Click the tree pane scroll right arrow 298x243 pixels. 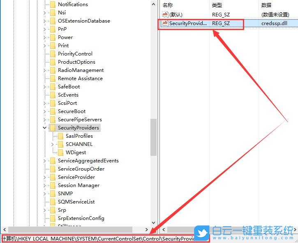(x=146, y=229)
